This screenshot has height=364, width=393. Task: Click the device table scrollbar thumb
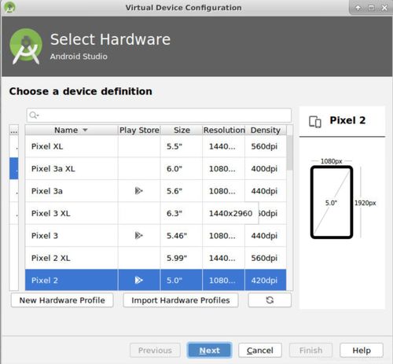(x=289, y=153)
